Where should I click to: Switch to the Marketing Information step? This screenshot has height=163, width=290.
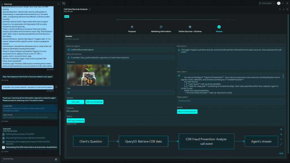pos(161,27)
